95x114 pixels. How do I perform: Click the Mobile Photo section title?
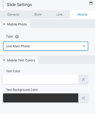click(17, 24)
